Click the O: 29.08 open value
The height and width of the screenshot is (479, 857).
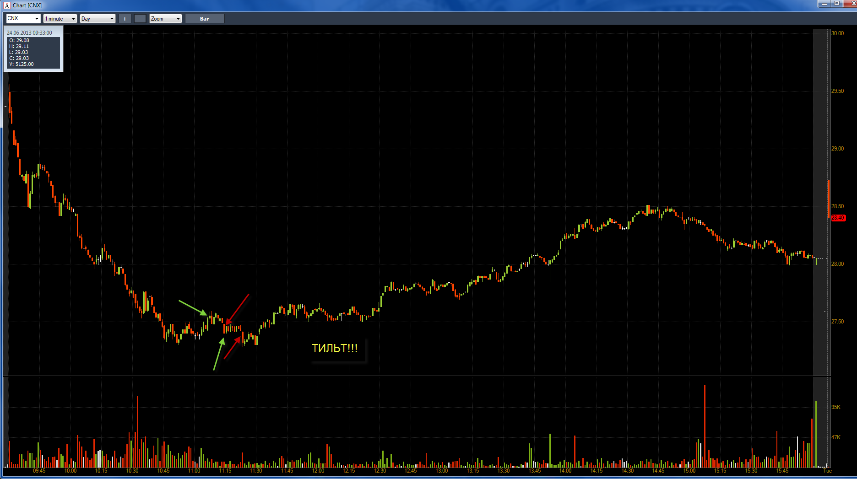pyautogui.click(x=19, y=40)
